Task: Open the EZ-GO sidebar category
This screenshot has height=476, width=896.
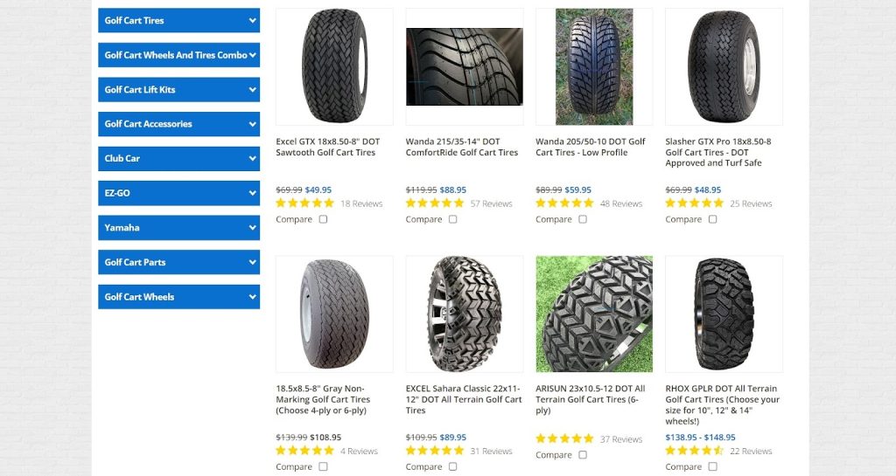Action: point(178,193)
